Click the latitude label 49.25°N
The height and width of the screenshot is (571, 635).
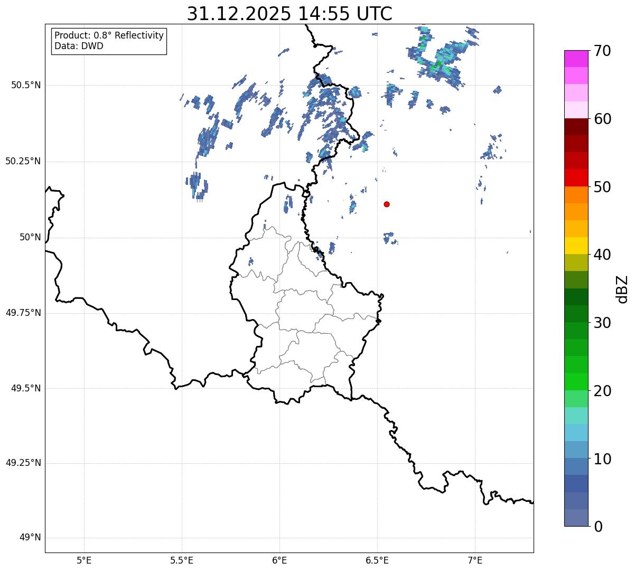tap(23, 463)
